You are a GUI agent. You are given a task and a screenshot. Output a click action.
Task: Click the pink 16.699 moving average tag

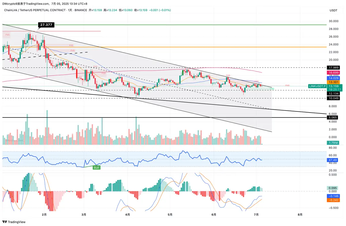click(x=334, y=72)
